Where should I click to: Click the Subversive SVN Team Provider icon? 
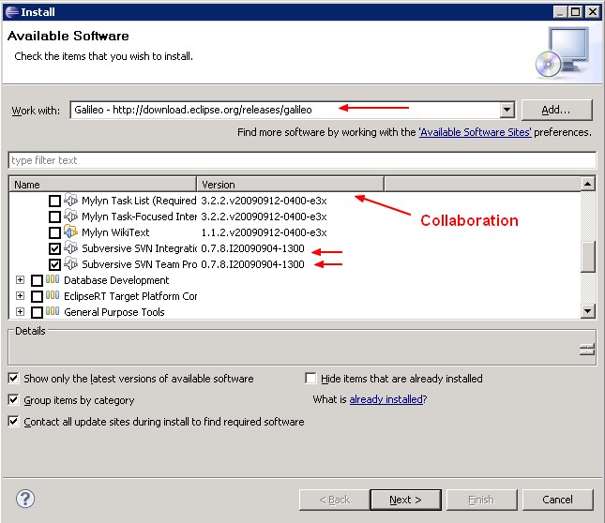[x=70, y=264]
